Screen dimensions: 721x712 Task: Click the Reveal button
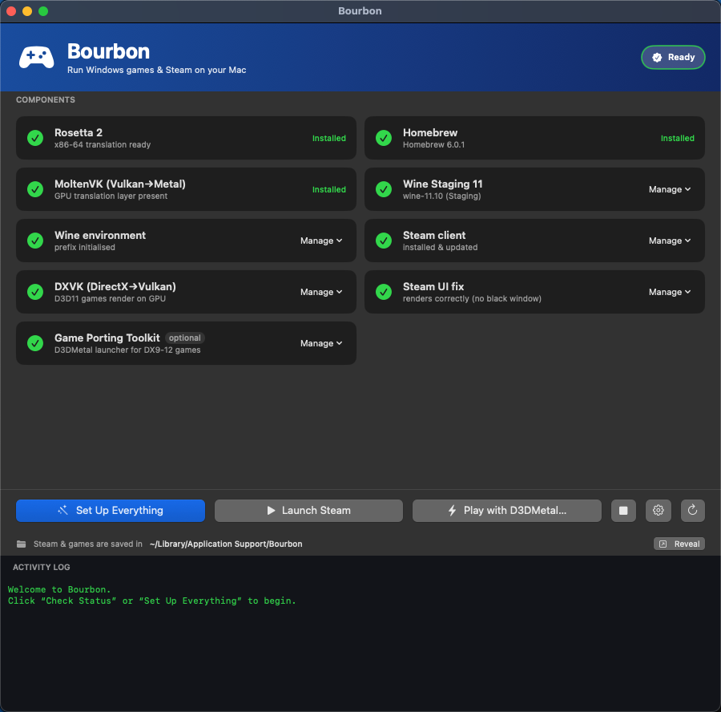click(x=679, y=544)
